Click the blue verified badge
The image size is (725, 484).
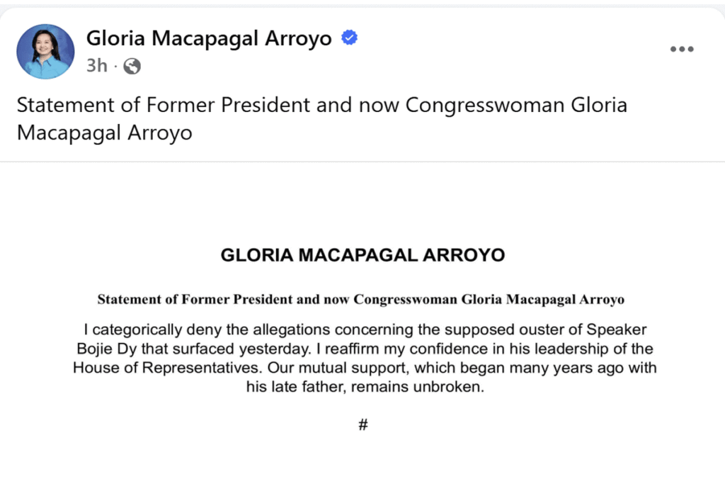click(349, 38)
